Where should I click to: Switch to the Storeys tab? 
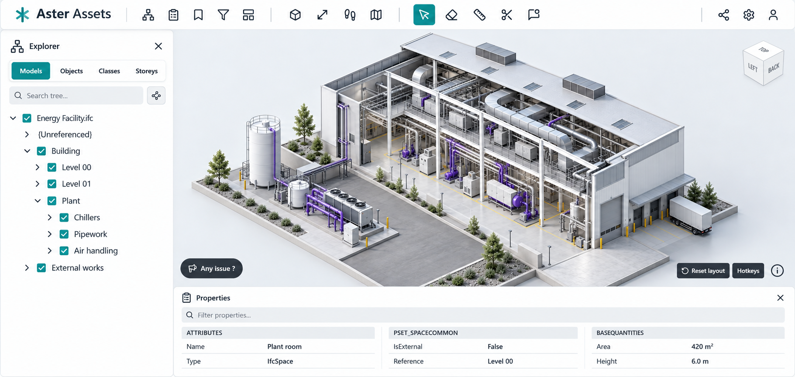[x=147, y=71]
